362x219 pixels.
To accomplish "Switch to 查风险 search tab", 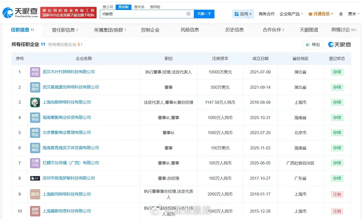I will click(x=155, y=7).
